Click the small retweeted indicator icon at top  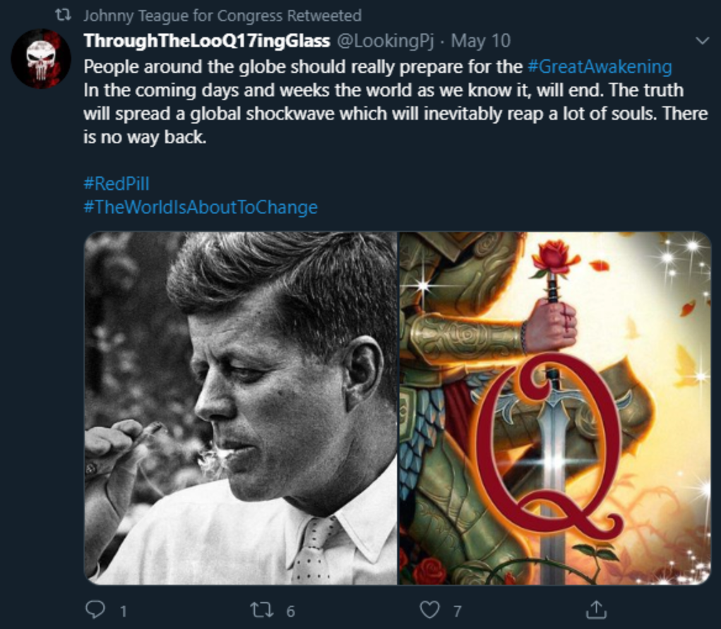(x=64, y=15)
